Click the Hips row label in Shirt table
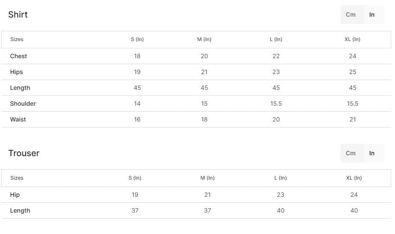395x234 pixels. [x=17, y=72]
